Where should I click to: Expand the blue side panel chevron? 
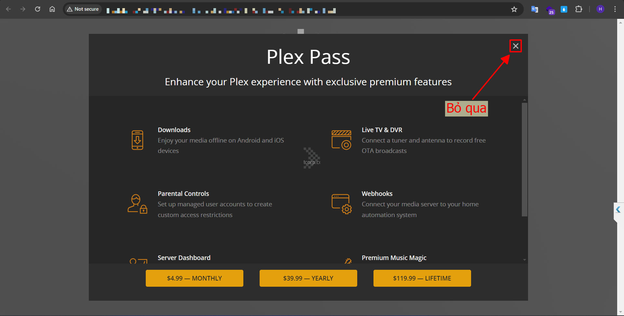618,210
